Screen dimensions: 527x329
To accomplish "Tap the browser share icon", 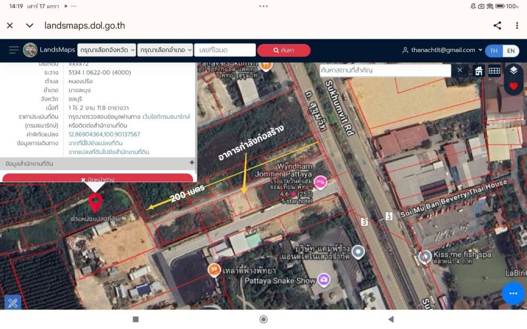I will (497, 26).
